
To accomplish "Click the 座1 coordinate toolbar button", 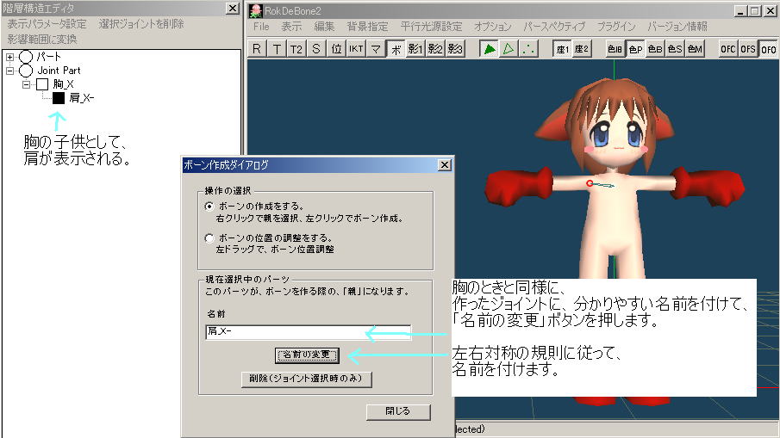I will tap(562, 49).
